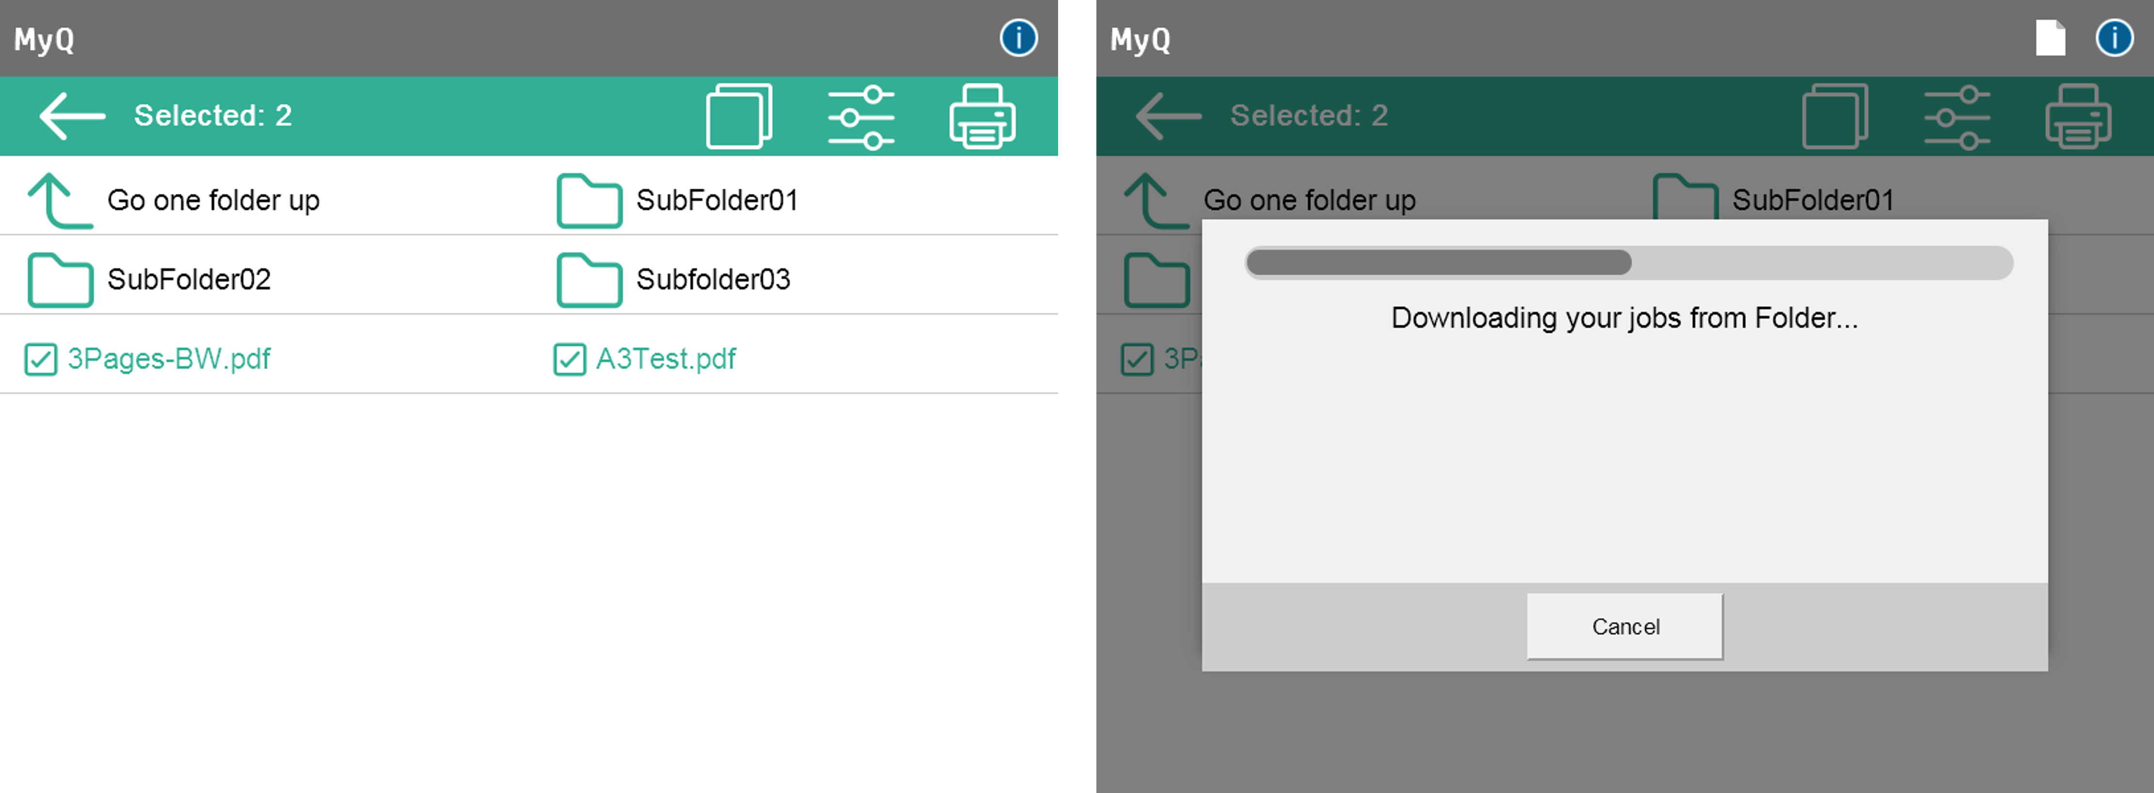Cancel the job download
This screenshot has height=793, width=2154.
1624,626
